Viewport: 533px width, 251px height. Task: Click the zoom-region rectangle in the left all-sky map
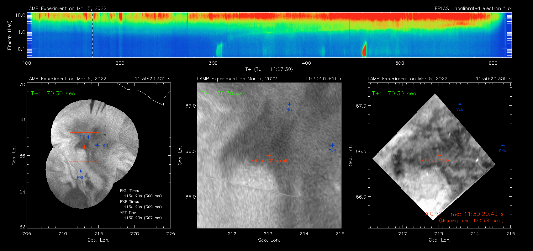click(x=84, y=147)
